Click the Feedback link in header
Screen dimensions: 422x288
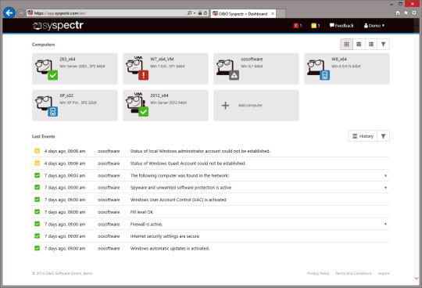[342, 26]
